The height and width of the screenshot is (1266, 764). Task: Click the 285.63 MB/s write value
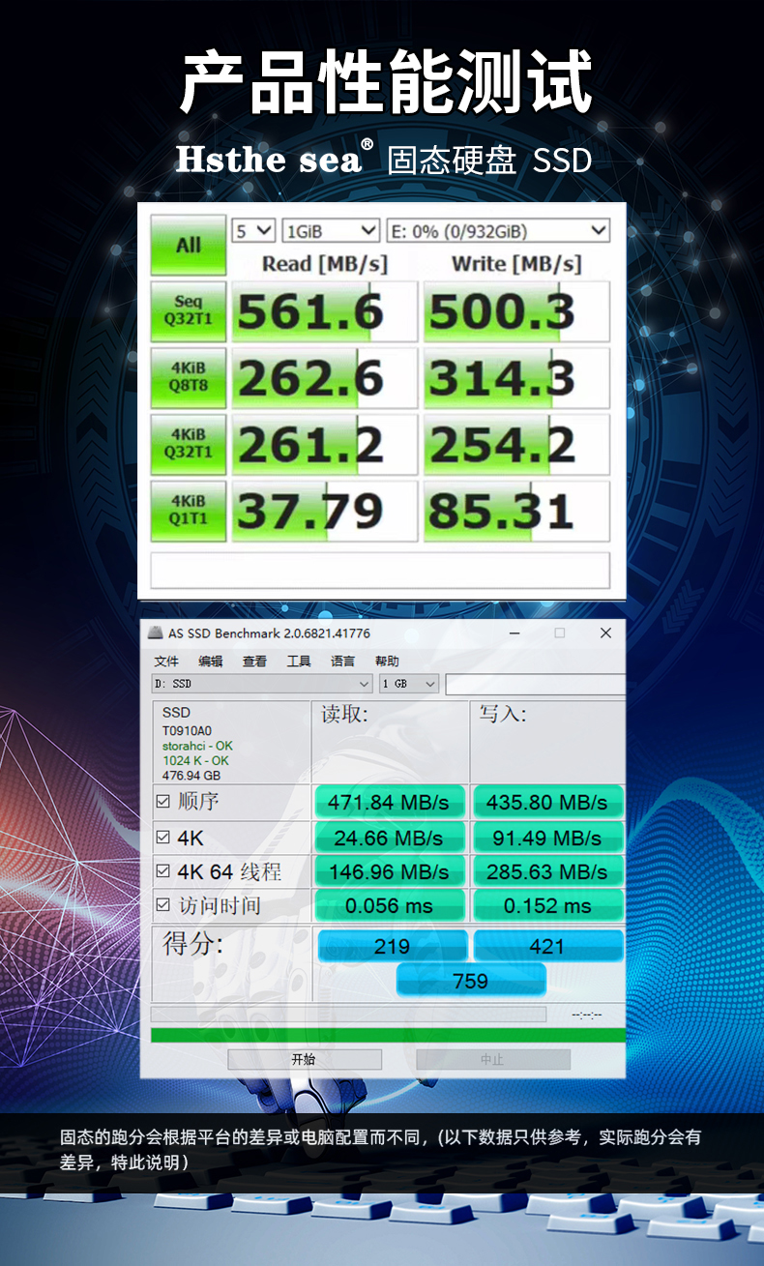[547, 871]
